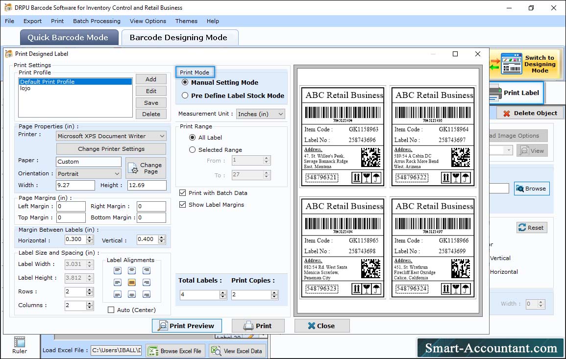The width and height of the screenshot is (566, 359).
Task: Select Pre Define Label Stock Mode
Action: [185, 96]
